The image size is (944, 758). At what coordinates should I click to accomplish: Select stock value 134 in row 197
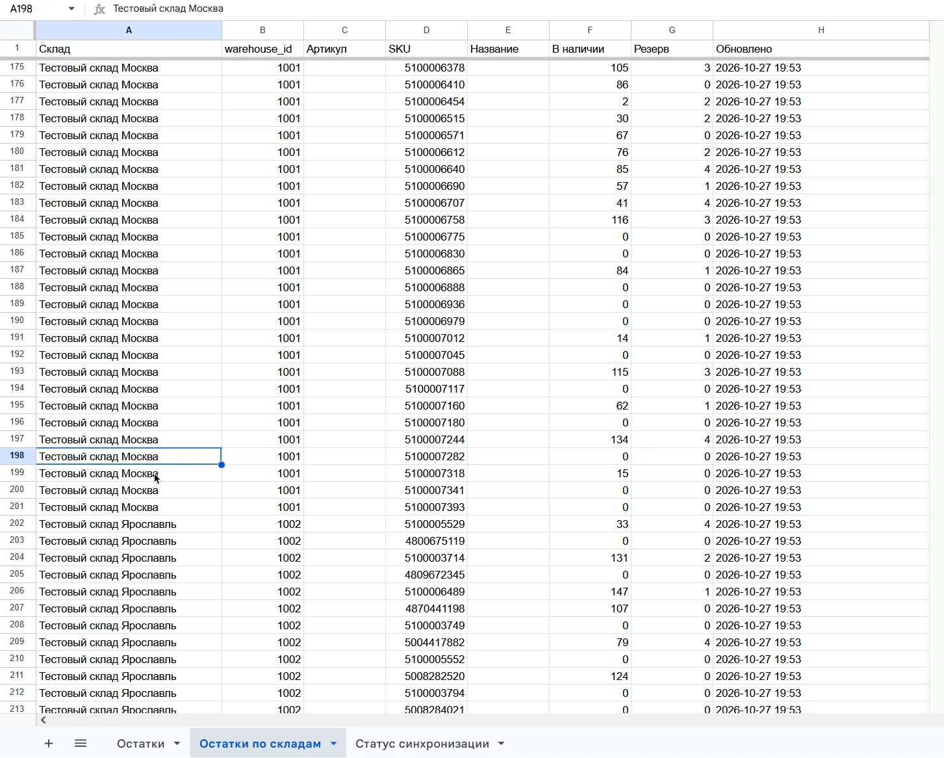(x=590, y=439)
